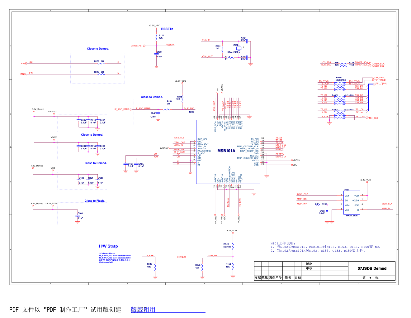Select the N103 flash chip designator

(346, 190)
